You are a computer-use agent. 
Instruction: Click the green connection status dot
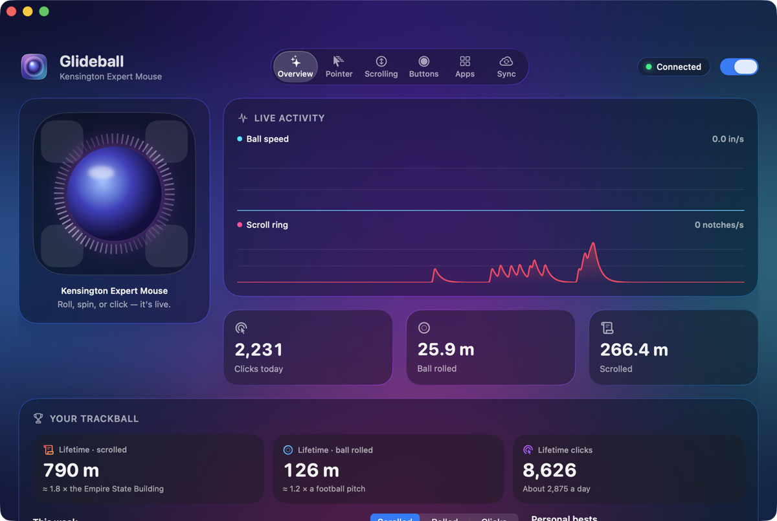click(x=649, y=67)
